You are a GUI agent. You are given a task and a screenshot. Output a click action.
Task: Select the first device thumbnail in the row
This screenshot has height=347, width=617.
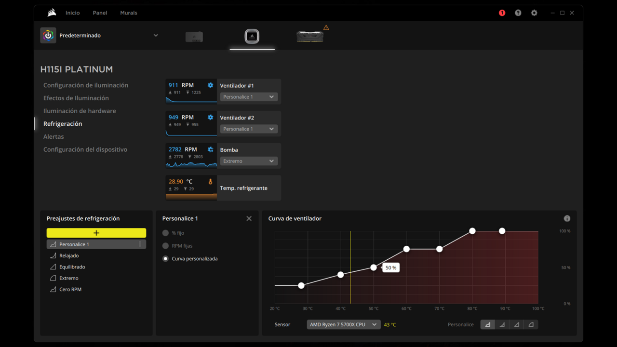coord(194,37)
